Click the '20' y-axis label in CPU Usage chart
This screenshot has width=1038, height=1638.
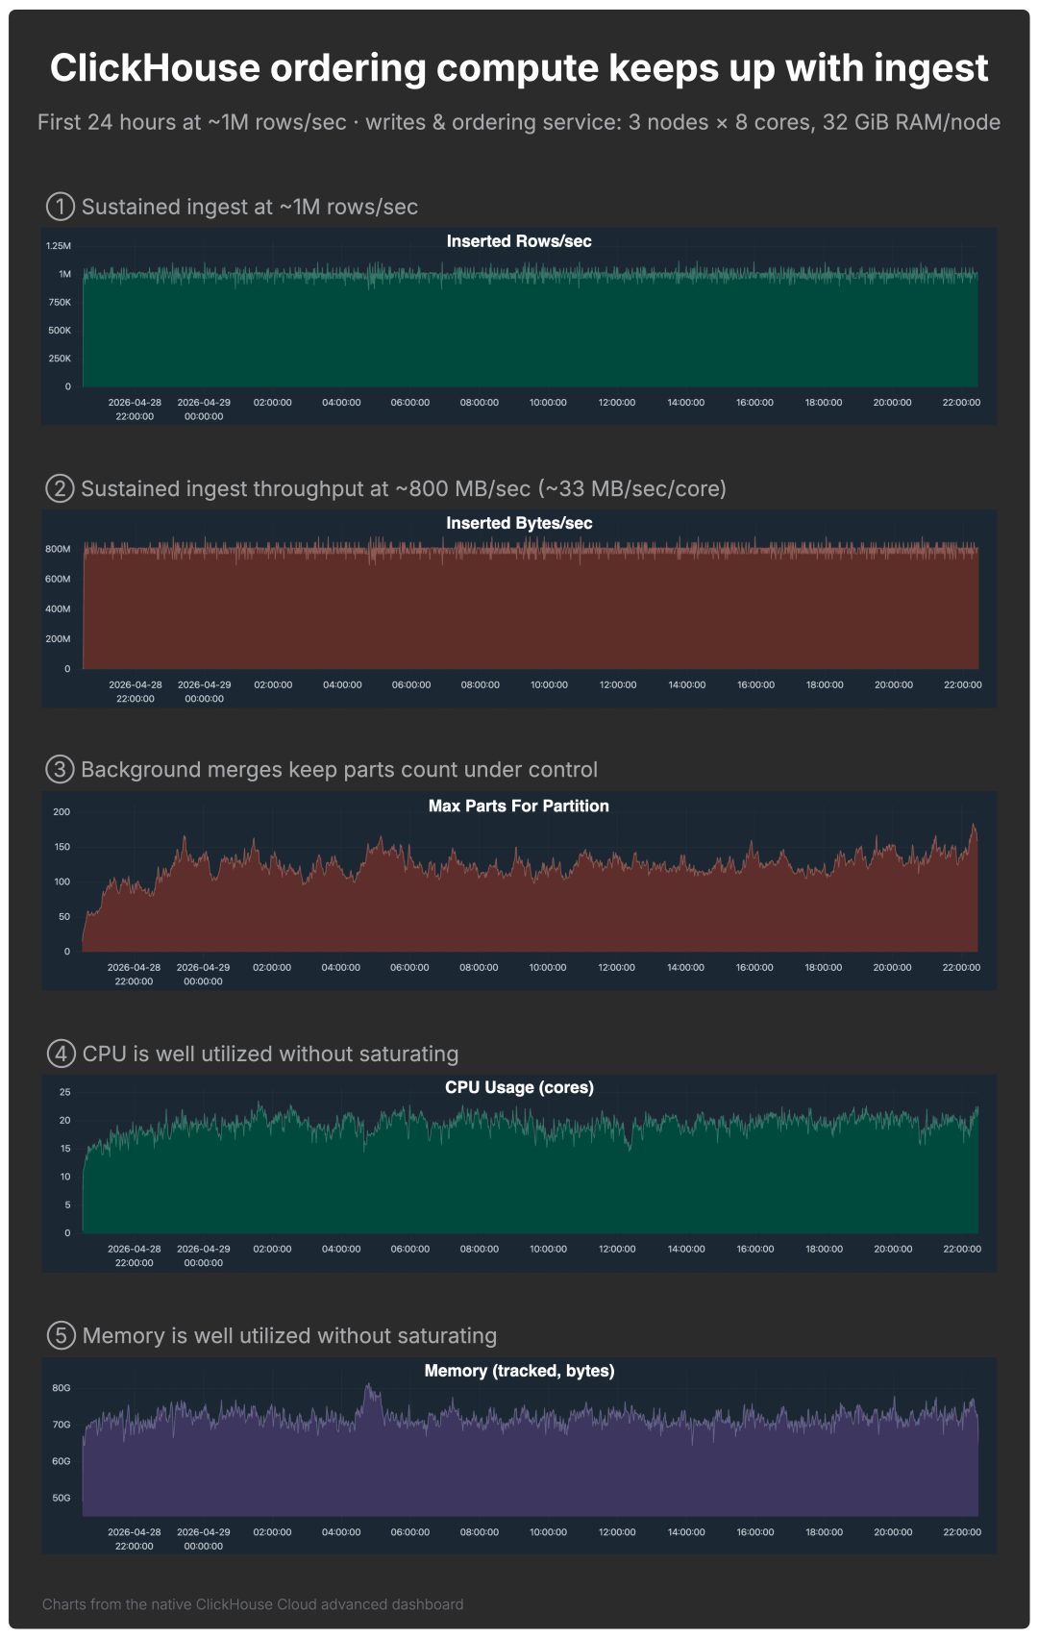click(65, 1120)
